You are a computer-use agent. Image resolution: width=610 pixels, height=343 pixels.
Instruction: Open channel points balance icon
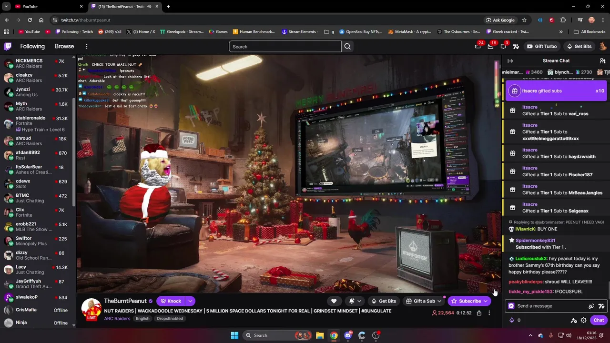512,320
